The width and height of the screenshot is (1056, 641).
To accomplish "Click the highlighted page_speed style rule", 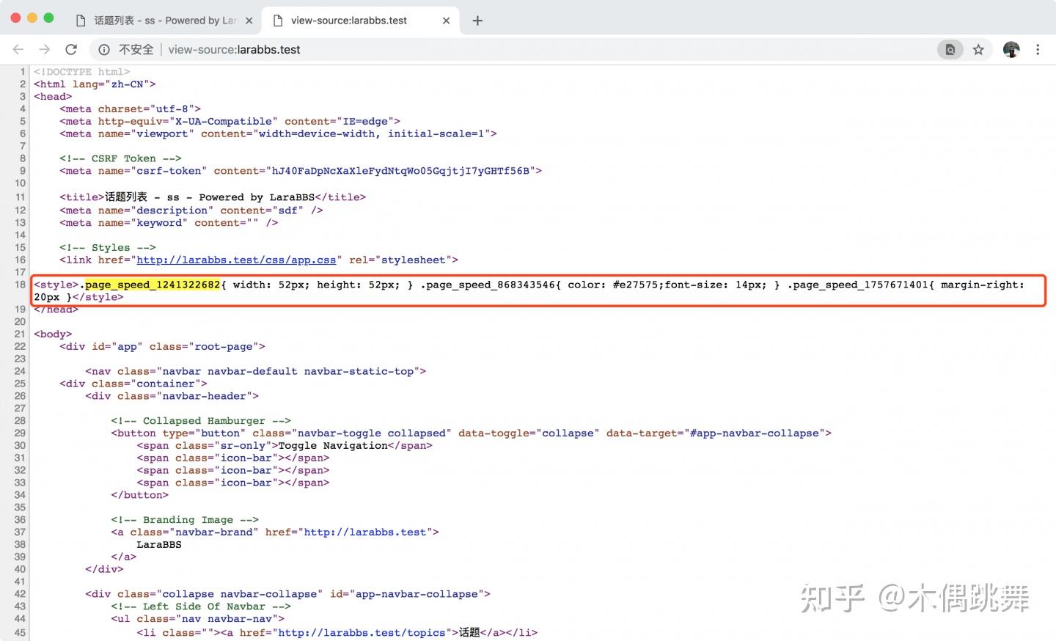I will [x=153, y=285].
